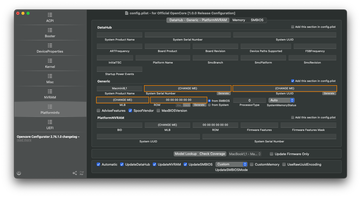Click the PlatformNVRAM System UUID field

point(148,137)
